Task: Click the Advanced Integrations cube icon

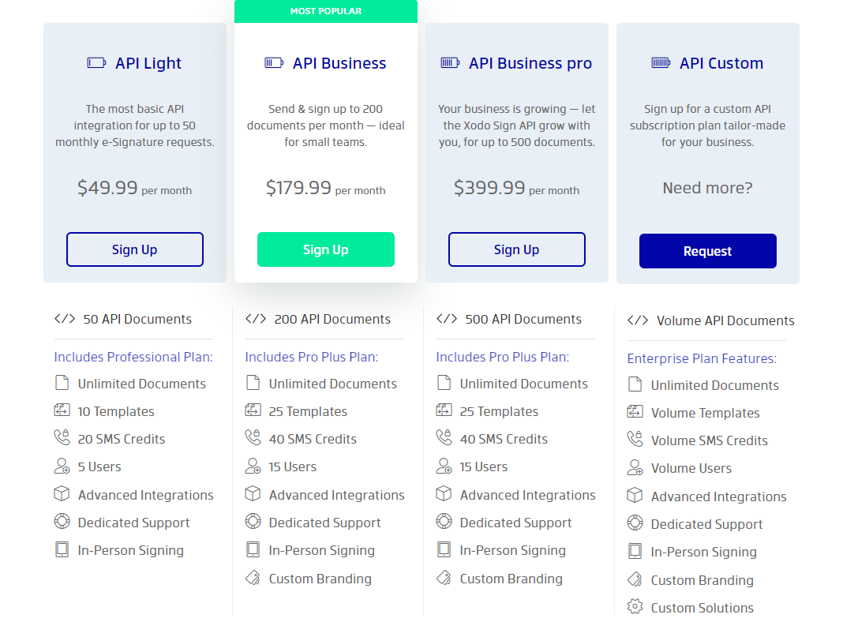Action: tap(63, 494)
